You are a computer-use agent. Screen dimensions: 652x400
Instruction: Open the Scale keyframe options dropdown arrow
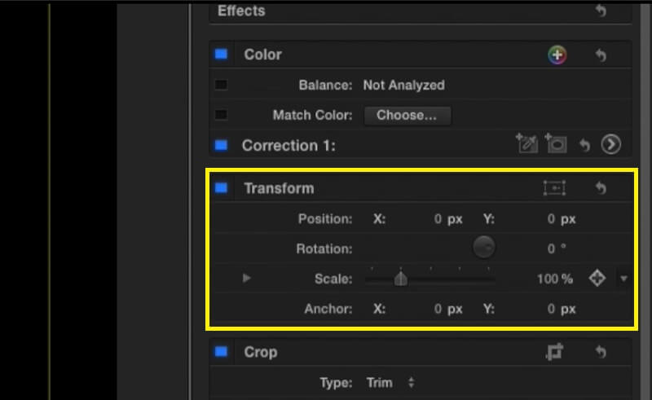[623, 279]
